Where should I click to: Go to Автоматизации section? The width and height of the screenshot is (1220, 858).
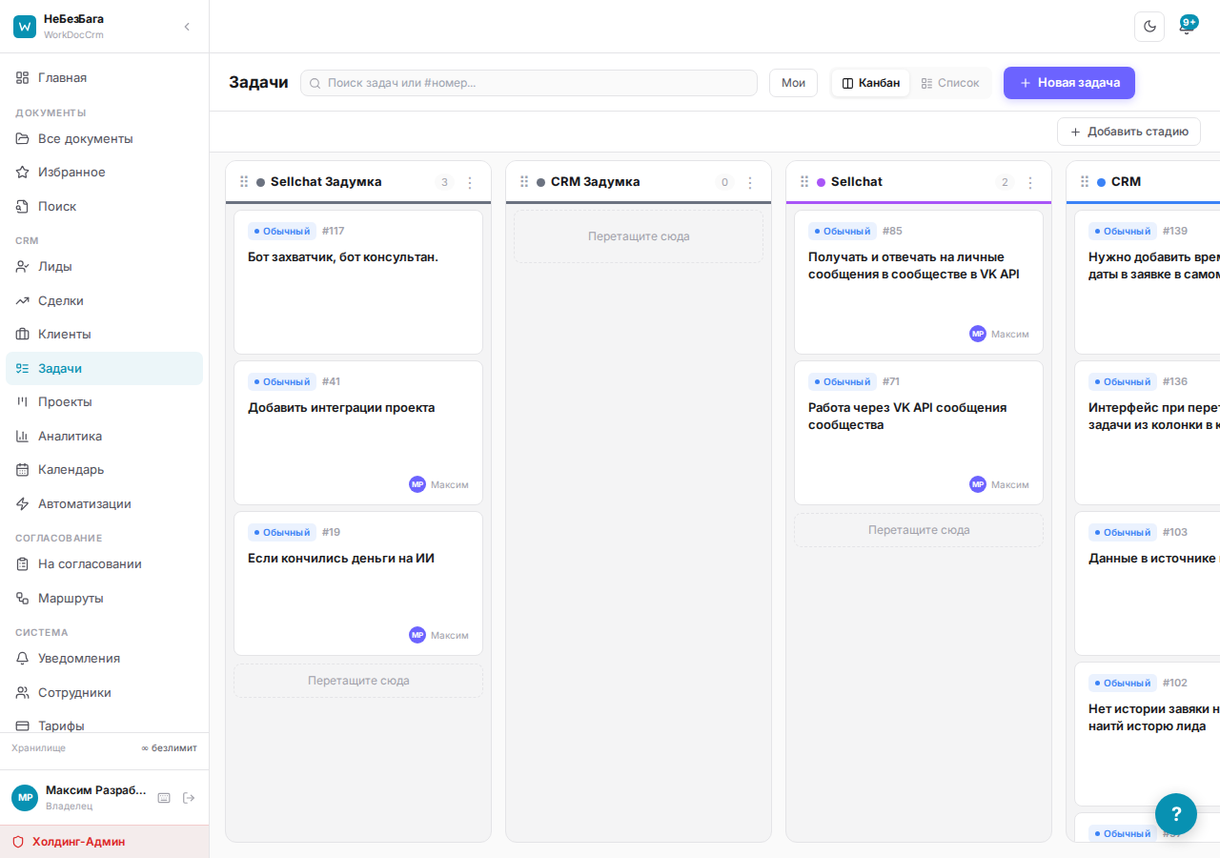coord(104,503)
